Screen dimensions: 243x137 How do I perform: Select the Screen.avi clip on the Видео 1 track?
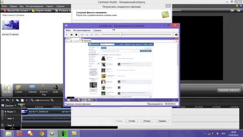pyautogui.click(x=46, y=112)
